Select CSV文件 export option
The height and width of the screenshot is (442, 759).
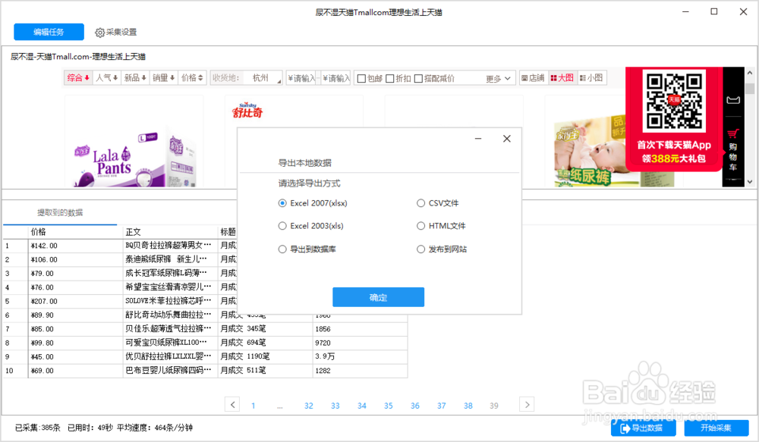pyautogui.click(x=438, y=203)
